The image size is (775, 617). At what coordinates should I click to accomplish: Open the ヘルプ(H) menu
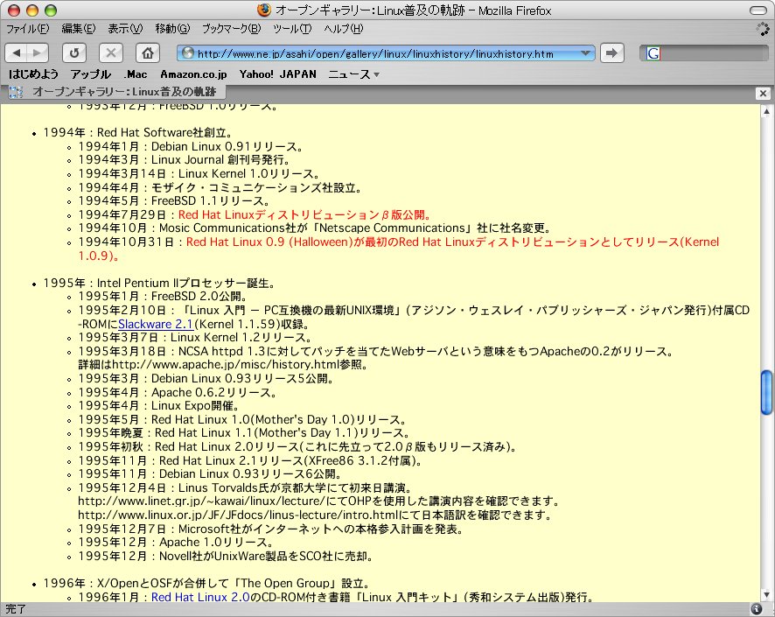tap(344, 29)
